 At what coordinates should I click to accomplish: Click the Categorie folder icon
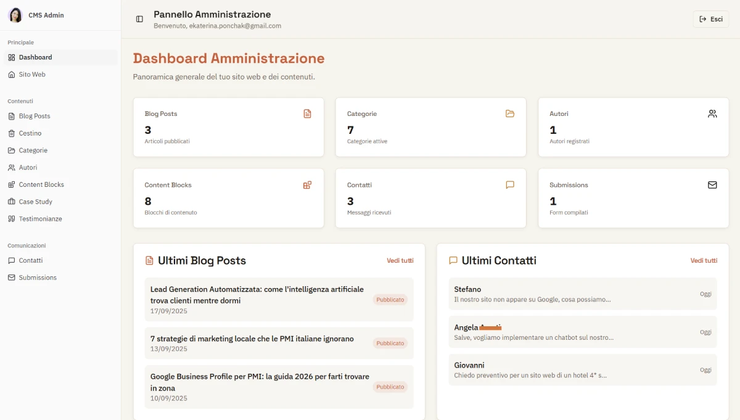pos(510,113)
